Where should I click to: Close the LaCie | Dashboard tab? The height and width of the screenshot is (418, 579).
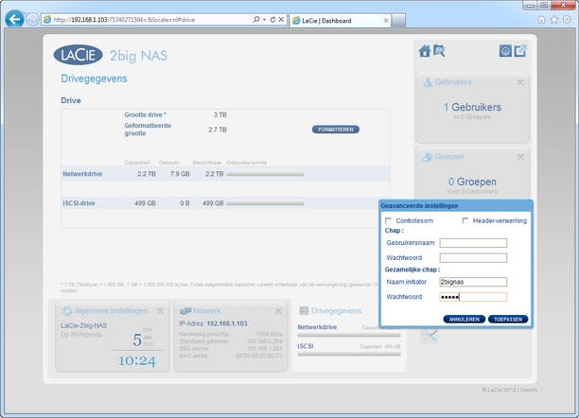coord(386,20)
